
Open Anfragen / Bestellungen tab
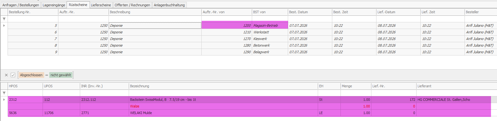pos(21,5)
